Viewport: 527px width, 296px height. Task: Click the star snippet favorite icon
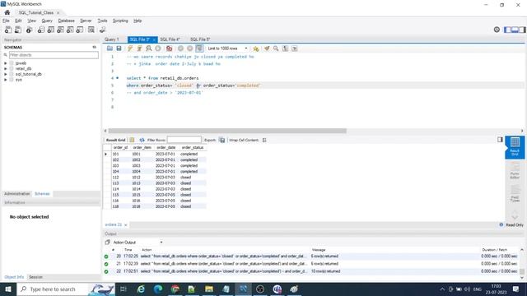click(x=256, y=49)
